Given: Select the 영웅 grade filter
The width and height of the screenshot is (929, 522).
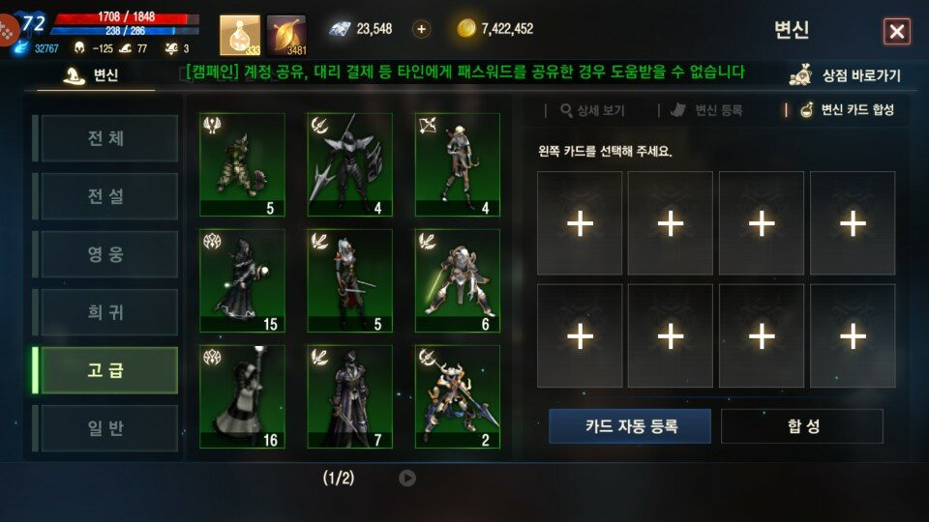Looking at the screenshot, I should coord(109,254).
